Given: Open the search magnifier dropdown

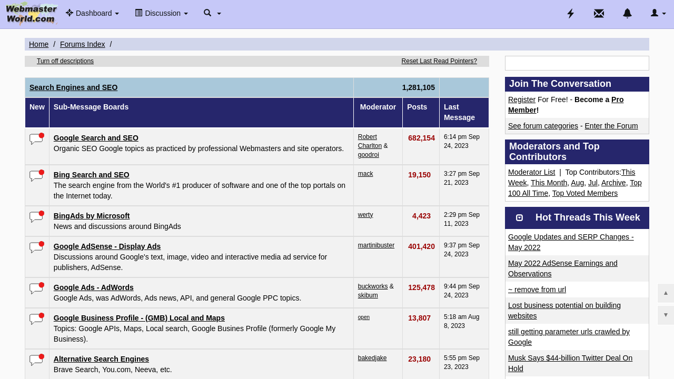Looking at the screenshot, I should coord(212,13).
